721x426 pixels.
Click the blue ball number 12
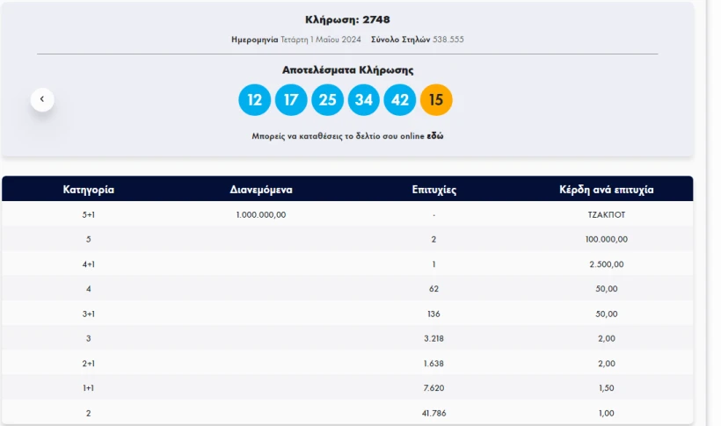click(x=254, y=99)
